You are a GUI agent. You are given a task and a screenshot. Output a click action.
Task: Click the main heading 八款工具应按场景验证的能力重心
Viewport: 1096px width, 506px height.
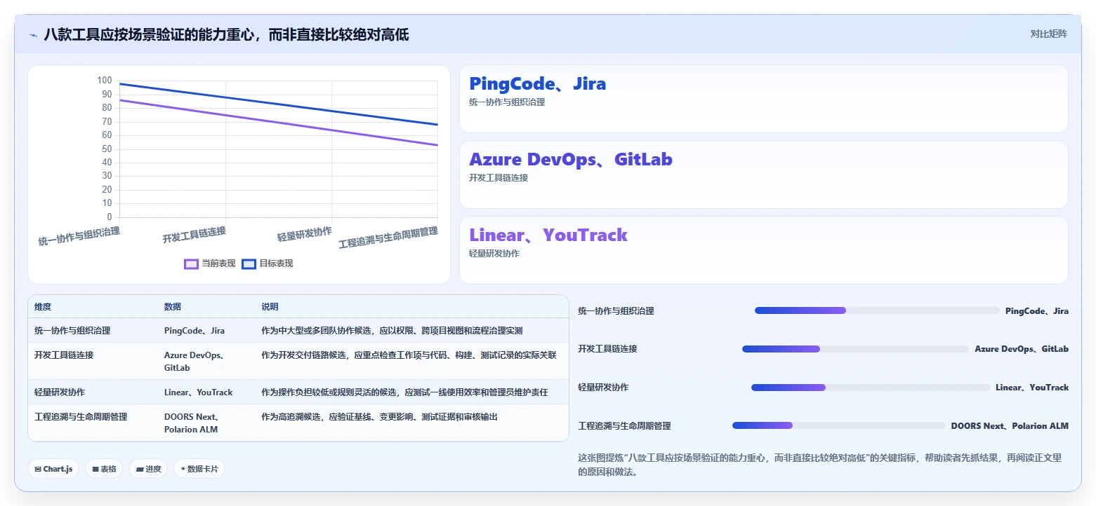point(226,34)
